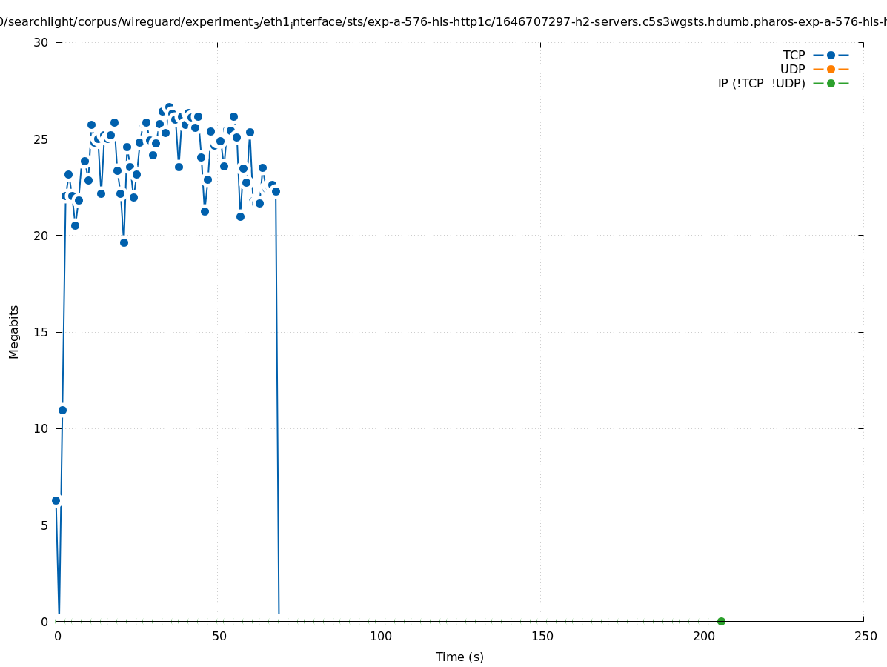Select the TCP legend label text

click(794, 56)
